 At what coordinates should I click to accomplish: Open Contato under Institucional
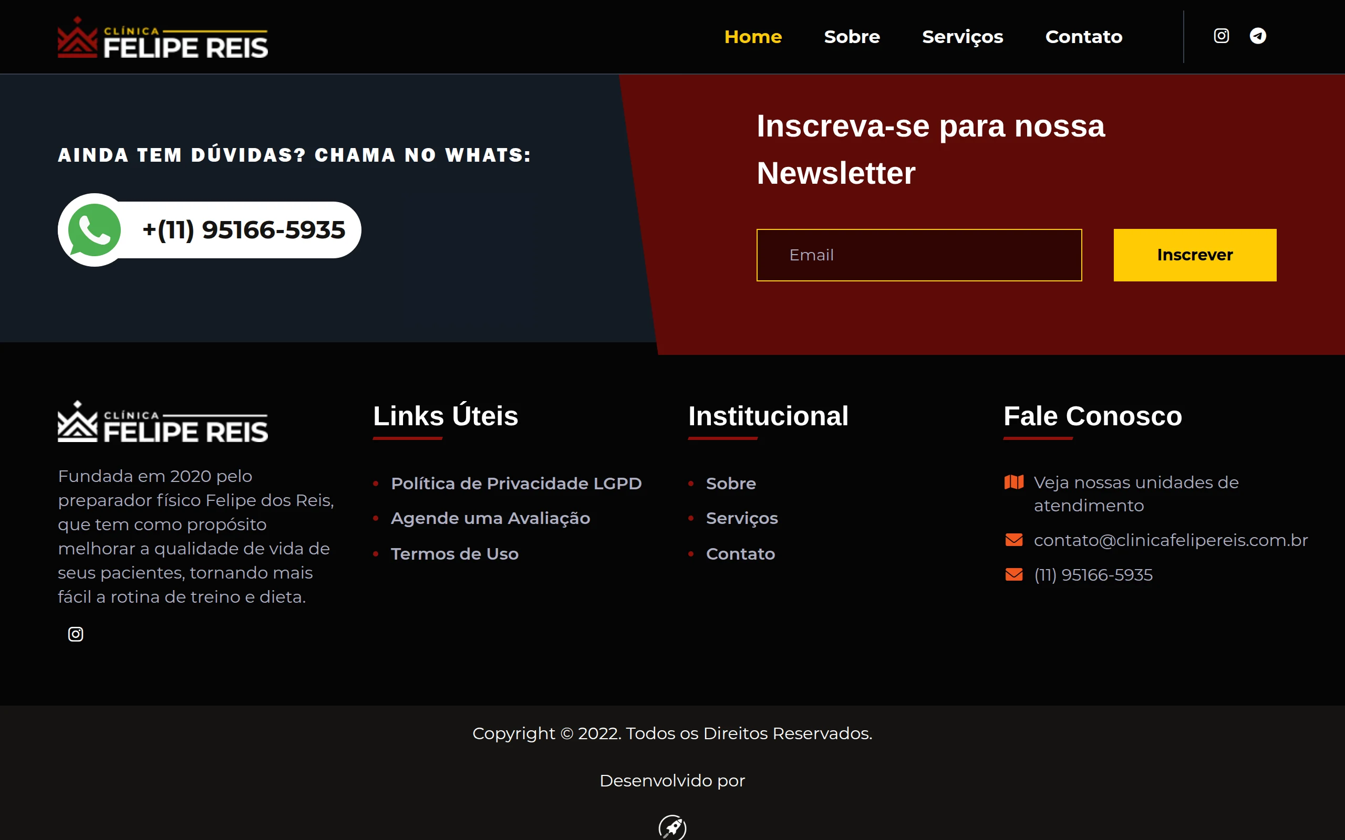740,554
